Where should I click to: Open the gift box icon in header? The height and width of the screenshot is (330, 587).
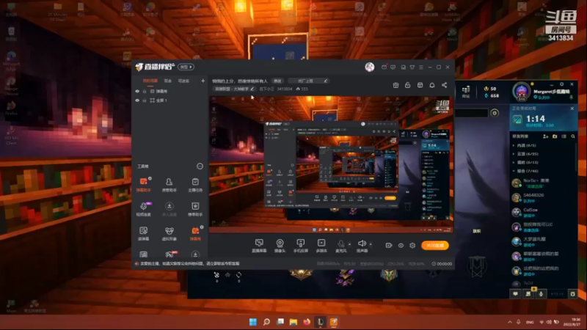point(395,85)
